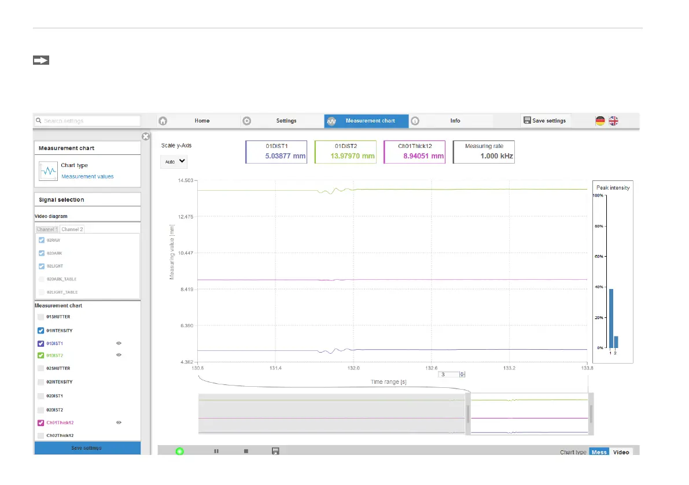Switch language to German flag

[600, 121]
